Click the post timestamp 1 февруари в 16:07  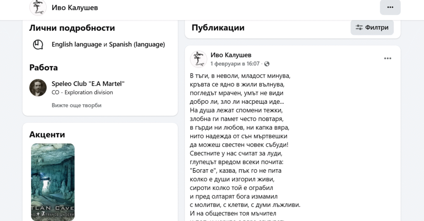[x=235, y=64]
